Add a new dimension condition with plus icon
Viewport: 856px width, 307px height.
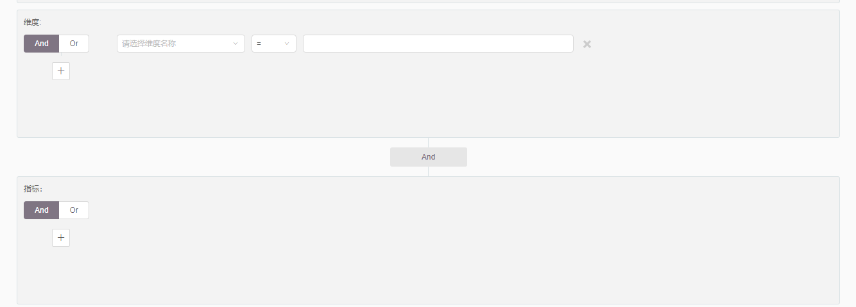pyautogui.click(x=61, y=71)
